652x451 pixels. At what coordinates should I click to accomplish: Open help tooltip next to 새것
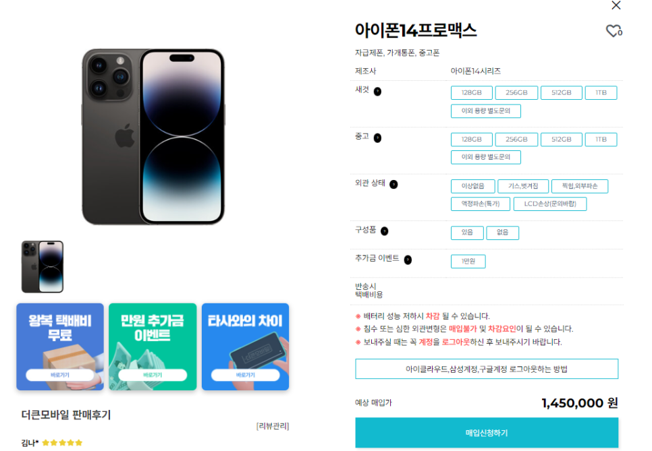(377, 92)
